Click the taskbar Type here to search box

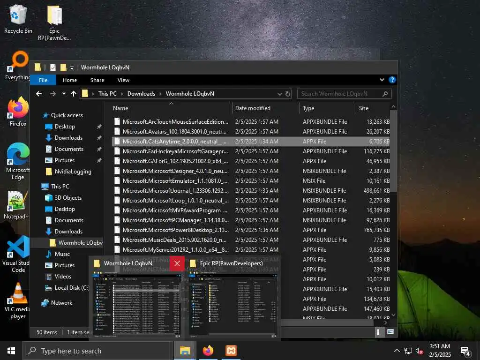coord(97,351)
